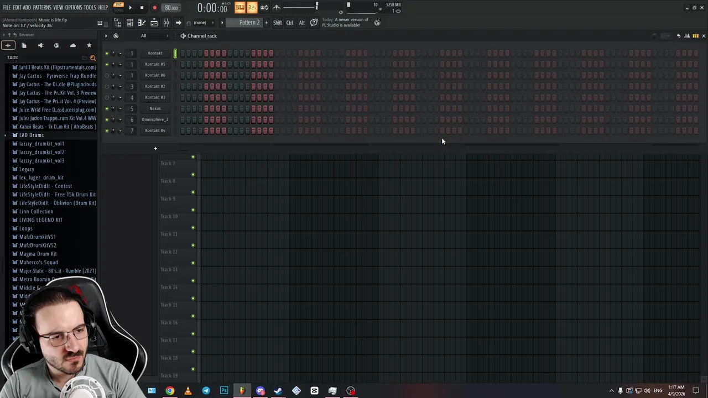
Task: Enable the Kontakt #3 channel light
Action: coord(107,97)
